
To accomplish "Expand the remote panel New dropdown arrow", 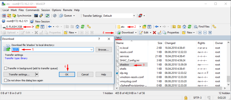I will pos(194,33).
